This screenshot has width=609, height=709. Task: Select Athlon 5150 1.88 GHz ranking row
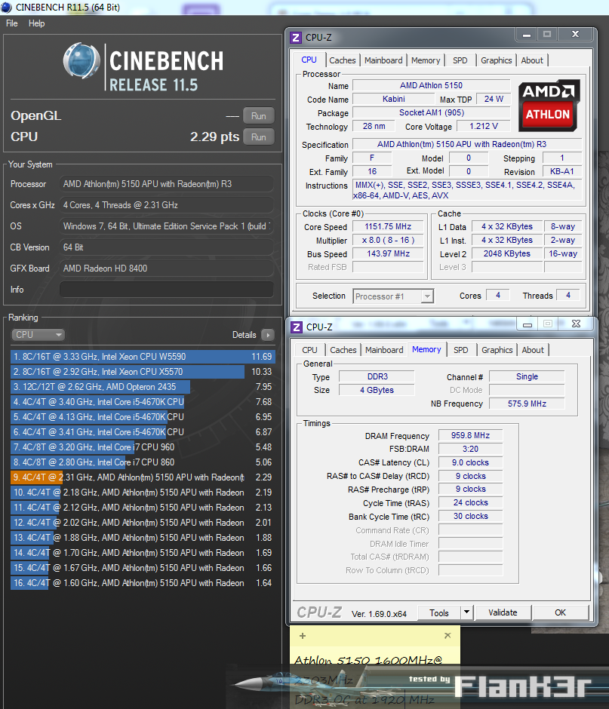pyautogui.click(x=143, y=538)
